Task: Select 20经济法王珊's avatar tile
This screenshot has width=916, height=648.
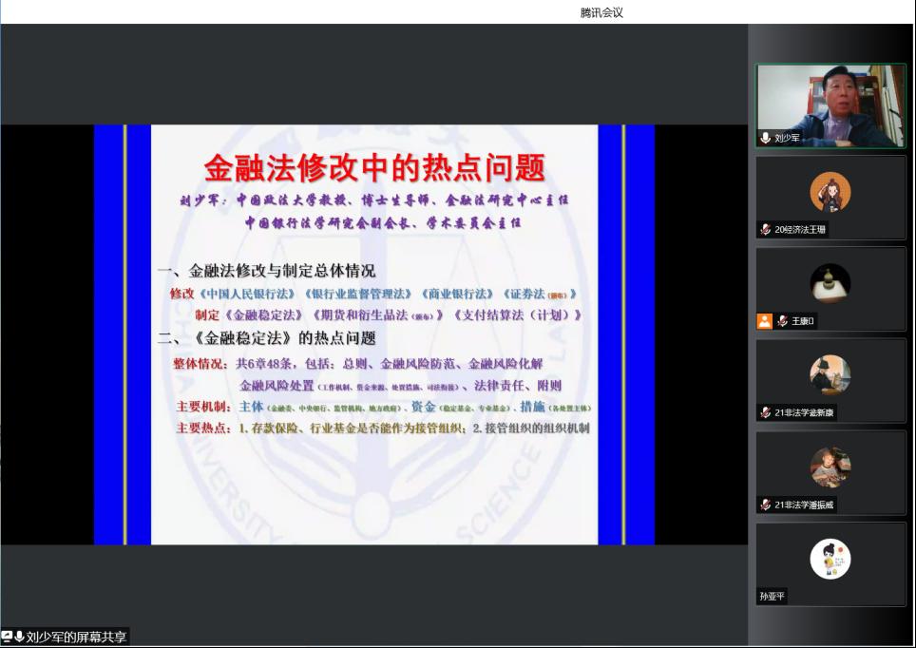Action: click(830, 192)
